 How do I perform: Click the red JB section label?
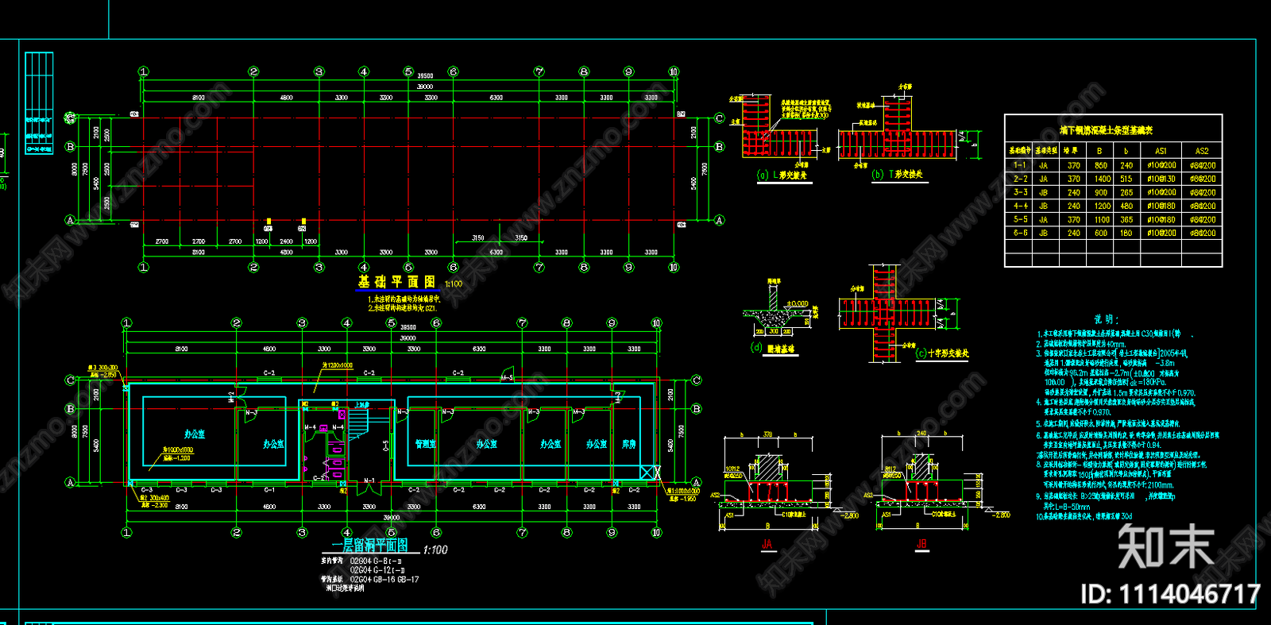tap(921, 545)
